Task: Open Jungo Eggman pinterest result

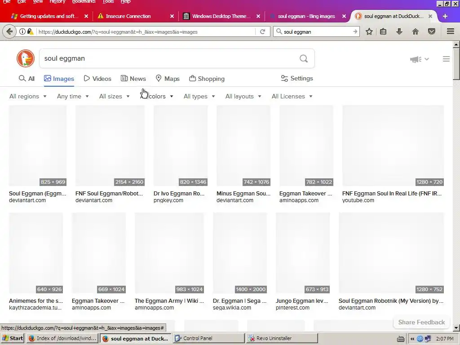Action: [x=302, y=301]
